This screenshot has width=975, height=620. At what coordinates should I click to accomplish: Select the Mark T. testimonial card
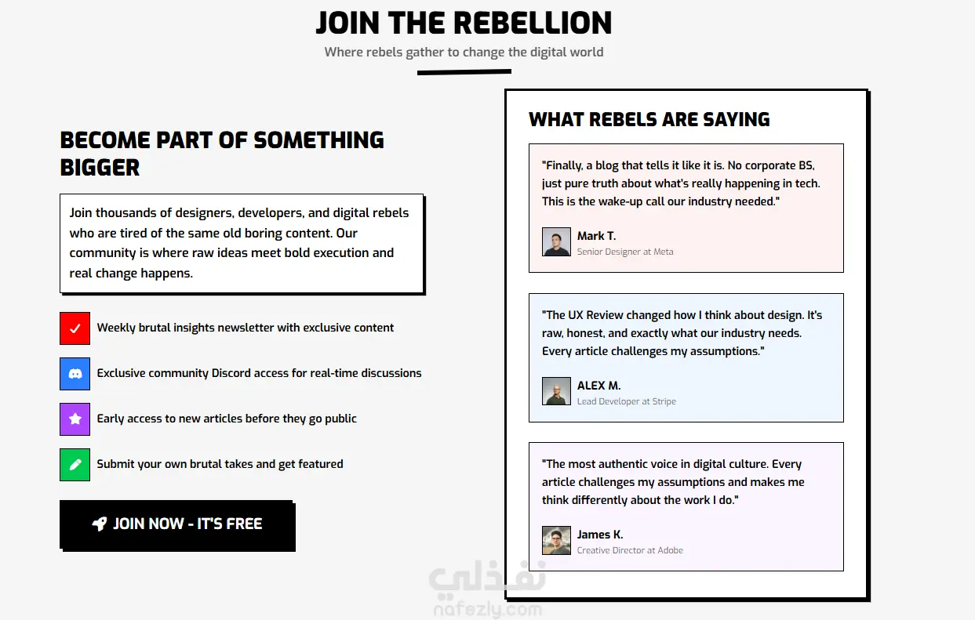686,208
